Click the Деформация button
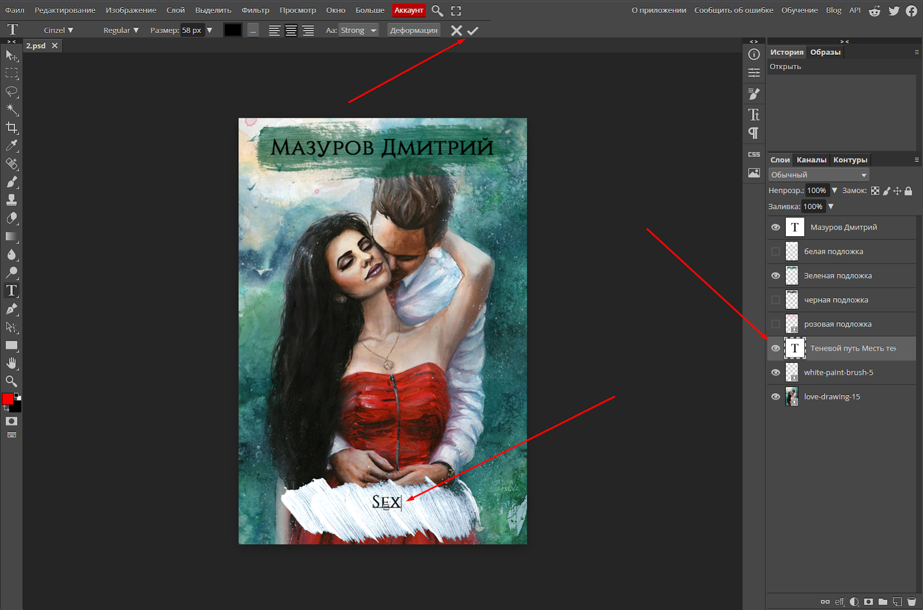This screenshot has height=610, width=923. [414, 30]
